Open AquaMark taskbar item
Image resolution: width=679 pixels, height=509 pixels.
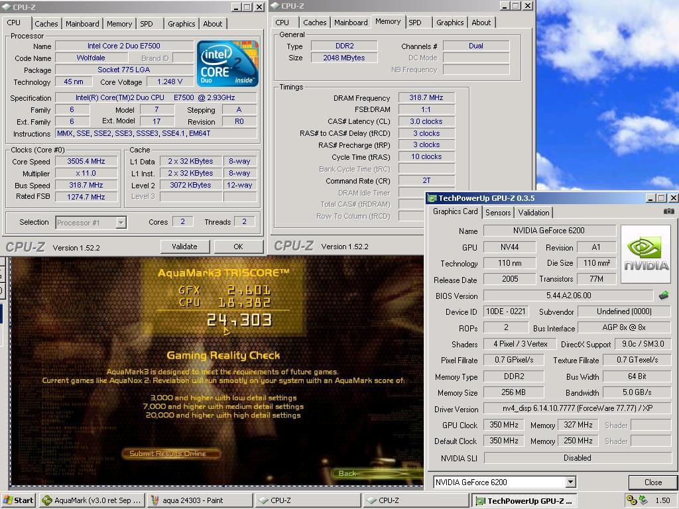pyautogui.click(x=92, y=500)
